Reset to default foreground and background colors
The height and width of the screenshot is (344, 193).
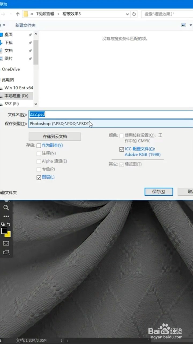(3, 224)
